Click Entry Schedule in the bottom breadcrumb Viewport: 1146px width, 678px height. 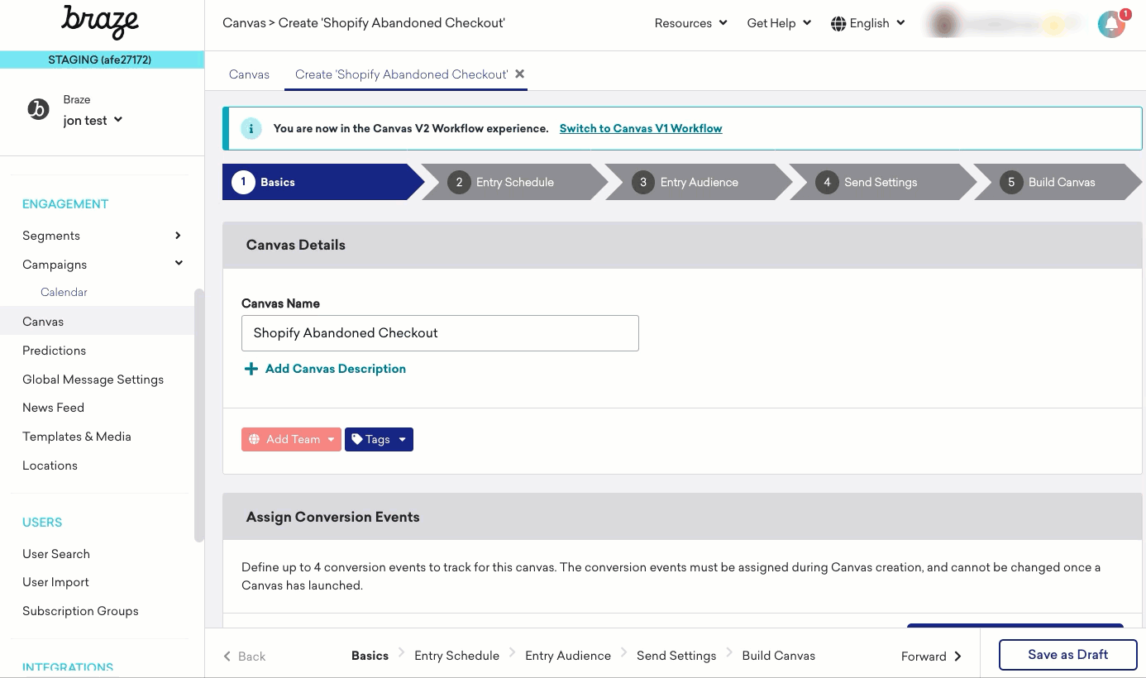click(456, 656)
